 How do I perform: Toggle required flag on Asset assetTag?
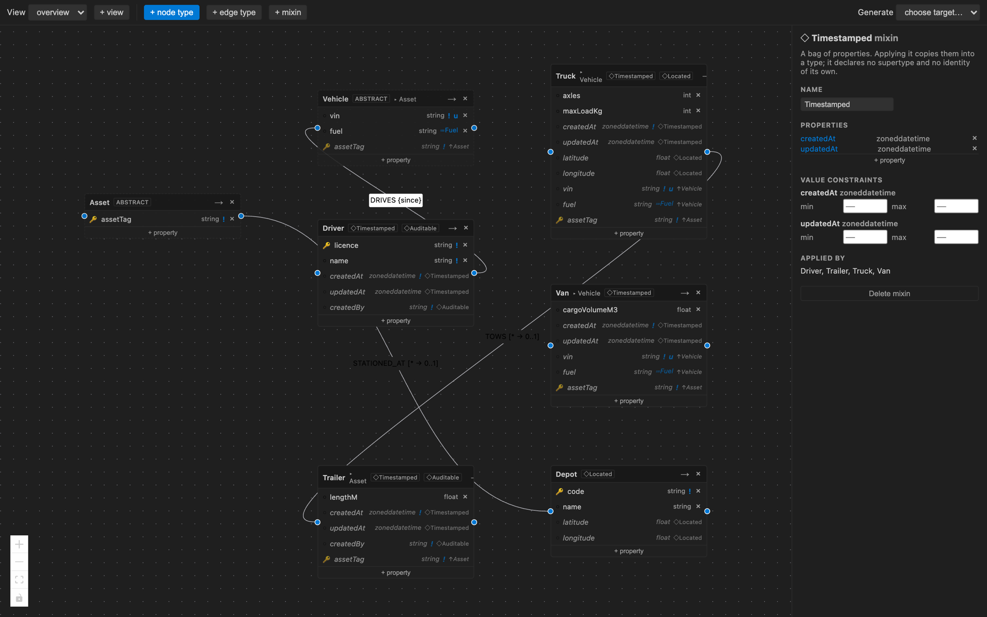[223, 219]
